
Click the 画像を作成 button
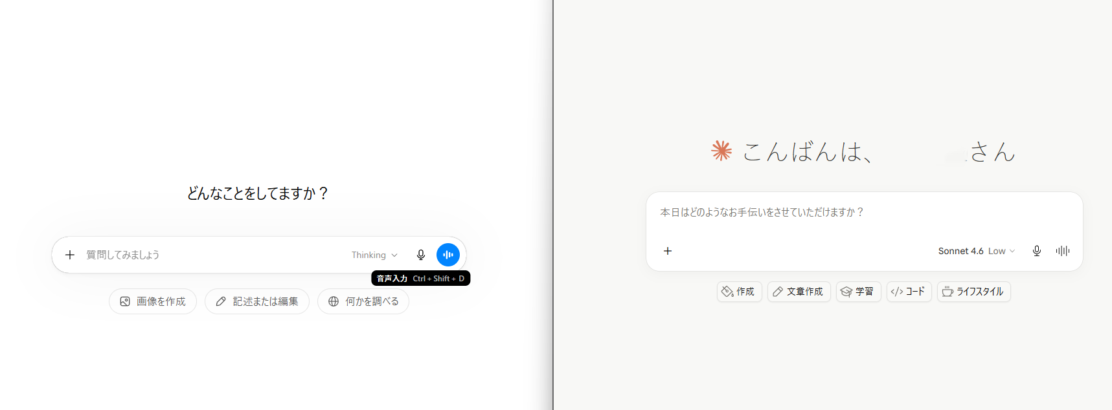(153, 301)
